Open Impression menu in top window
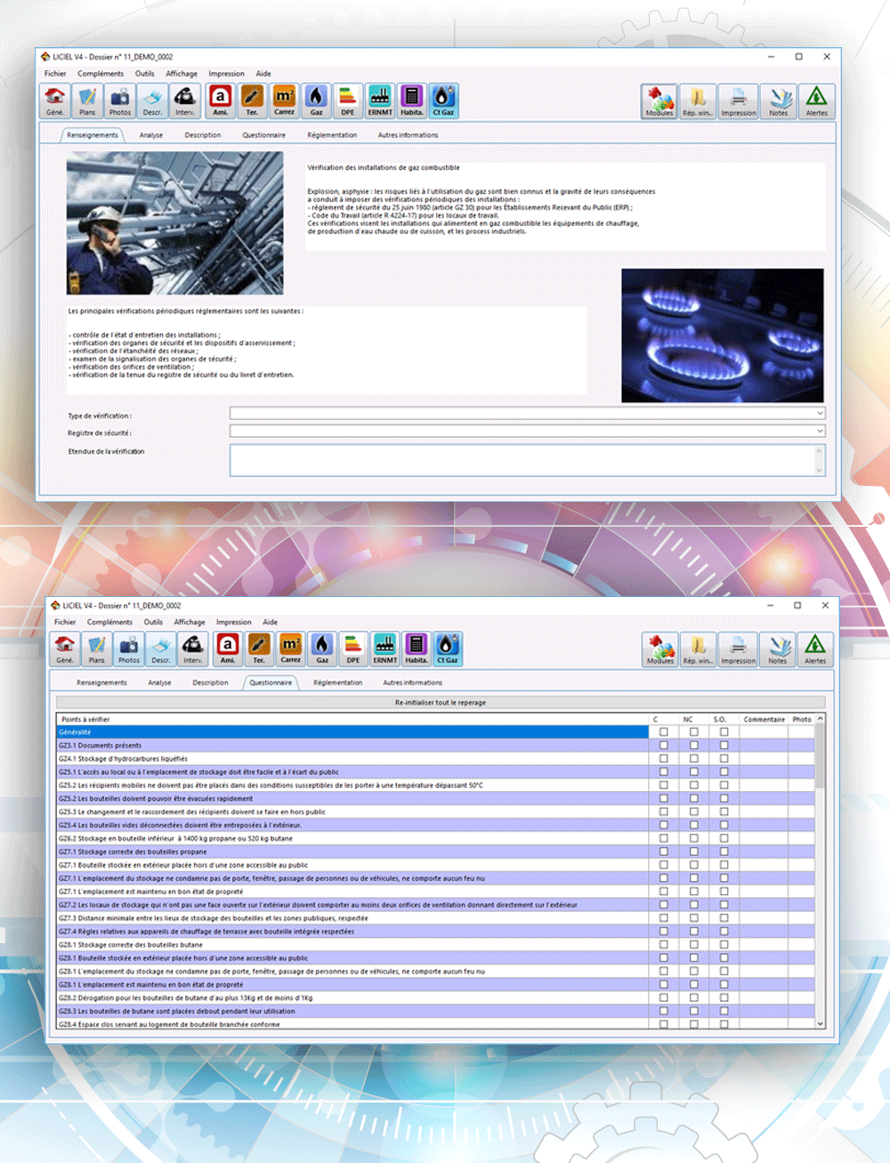Screen dimensions: 890x1163 [226, 74]
